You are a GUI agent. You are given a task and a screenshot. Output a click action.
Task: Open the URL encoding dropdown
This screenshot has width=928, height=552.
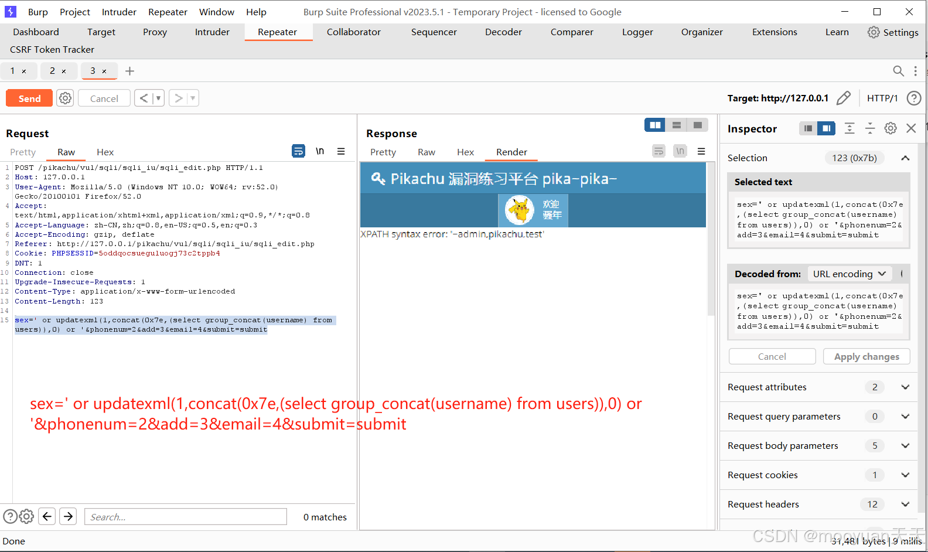pyautogui.click(x=849, y=274)
